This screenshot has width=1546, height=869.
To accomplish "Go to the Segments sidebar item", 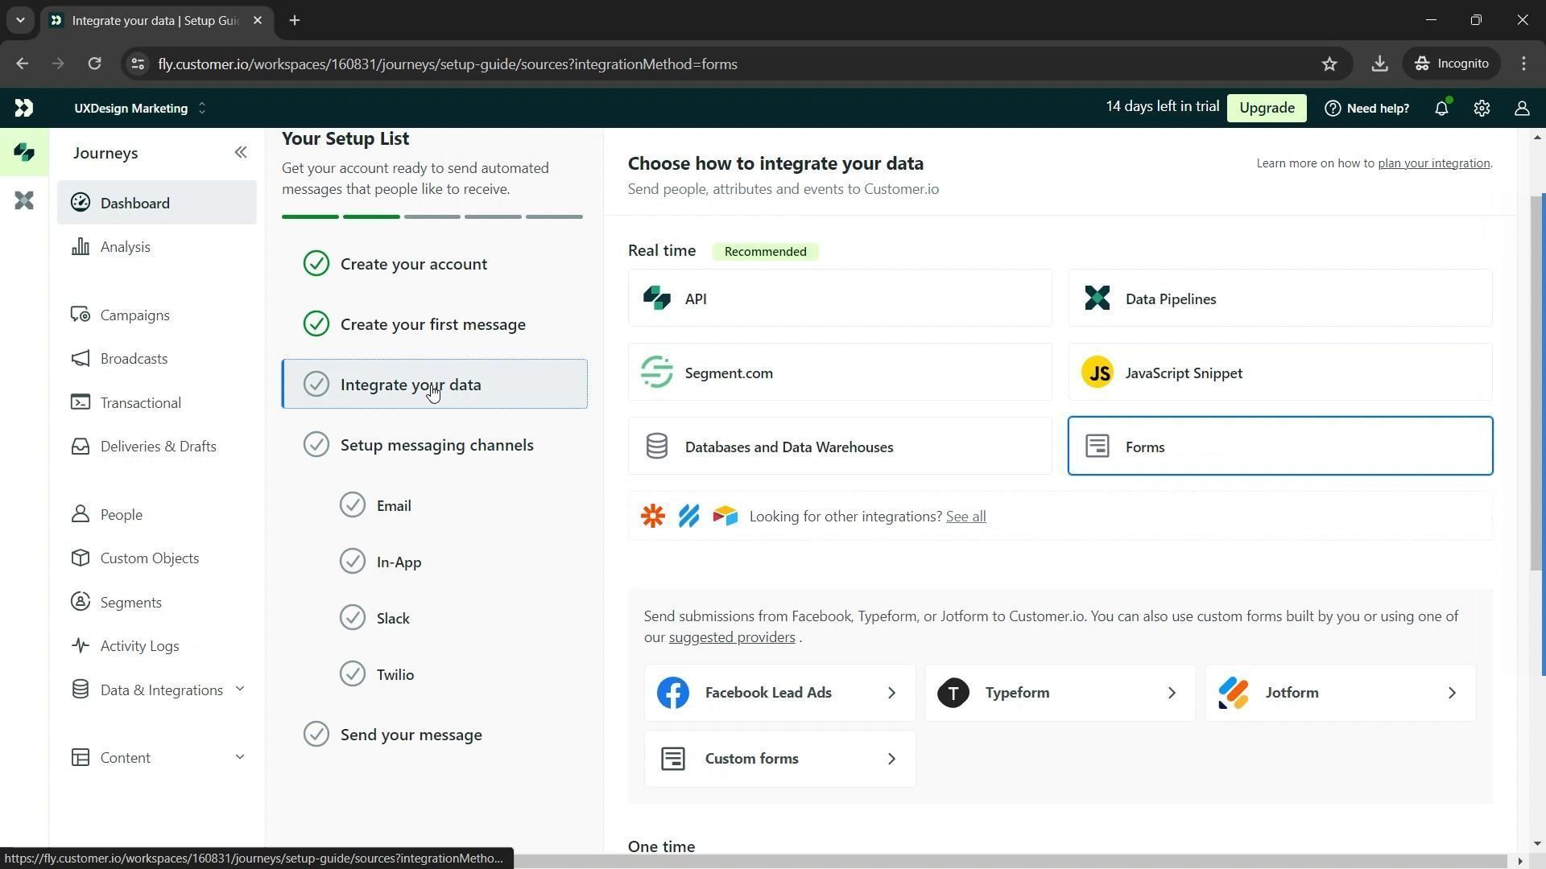I will (130, 603).
